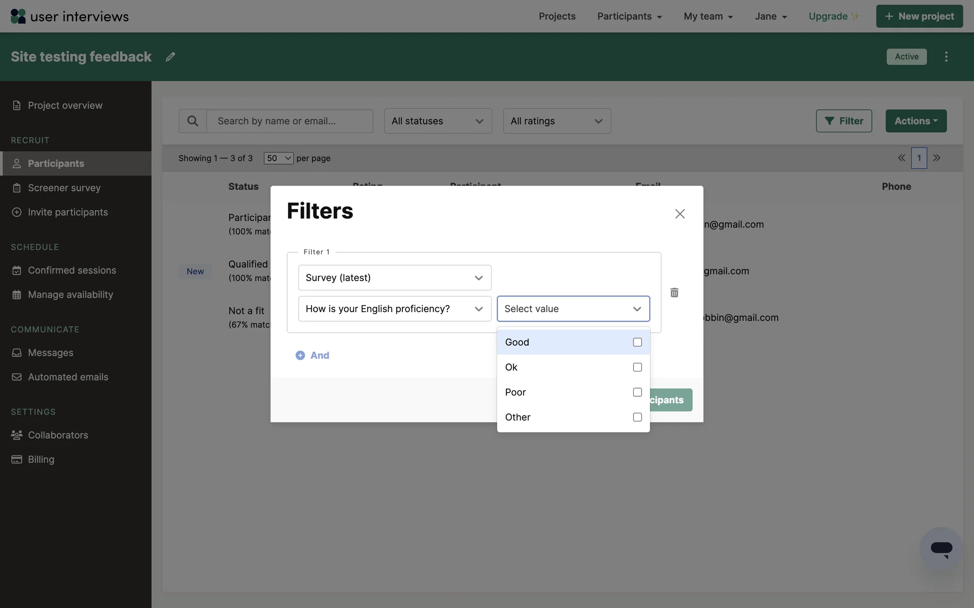Go to next page with double chevron
Viewport: 974px width, 608px height.
937,158
